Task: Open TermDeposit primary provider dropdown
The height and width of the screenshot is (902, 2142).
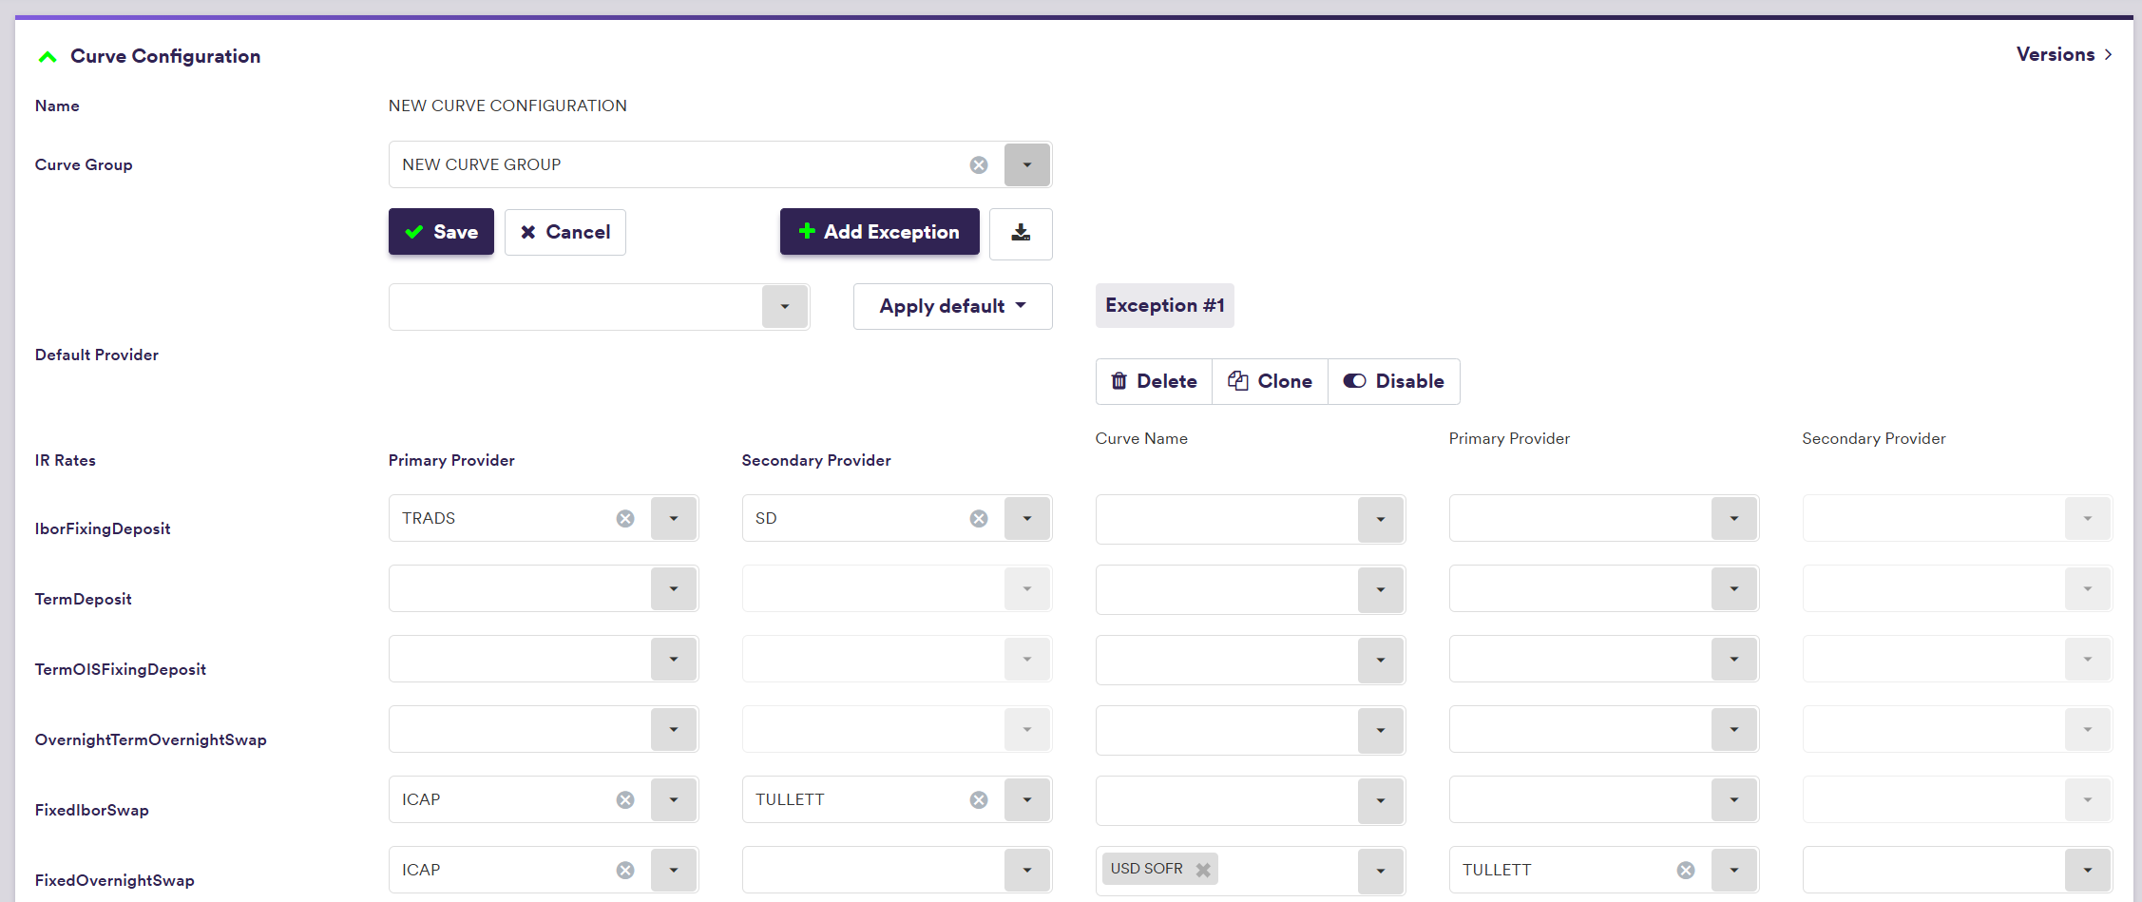Action: point(674,589)
